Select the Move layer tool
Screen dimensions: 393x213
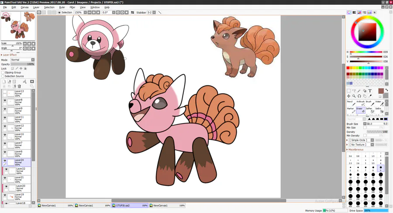point(348,96)
